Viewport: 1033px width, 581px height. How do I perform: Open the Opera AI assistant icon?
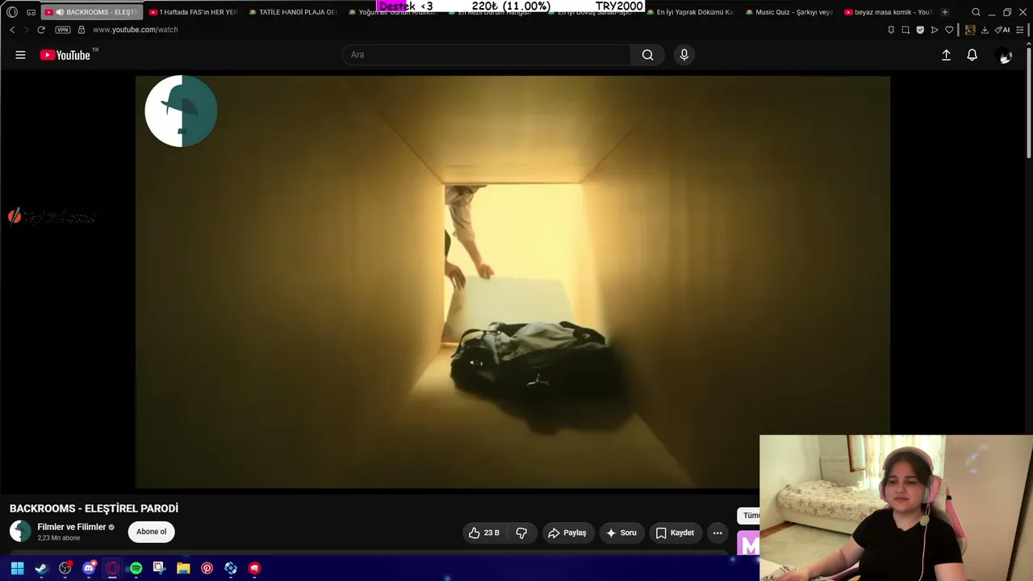click(x=1003, y=30)
